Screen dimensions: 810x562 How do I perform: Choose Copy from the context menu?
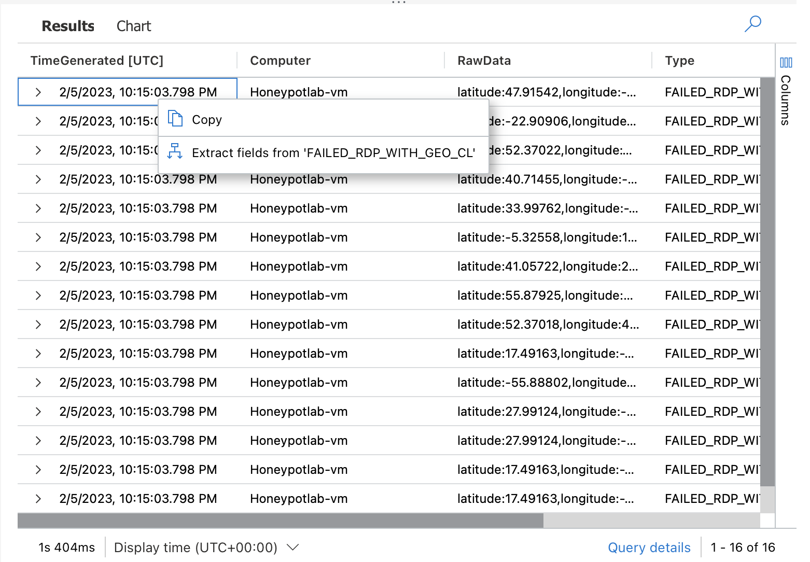tap(324, 119)
